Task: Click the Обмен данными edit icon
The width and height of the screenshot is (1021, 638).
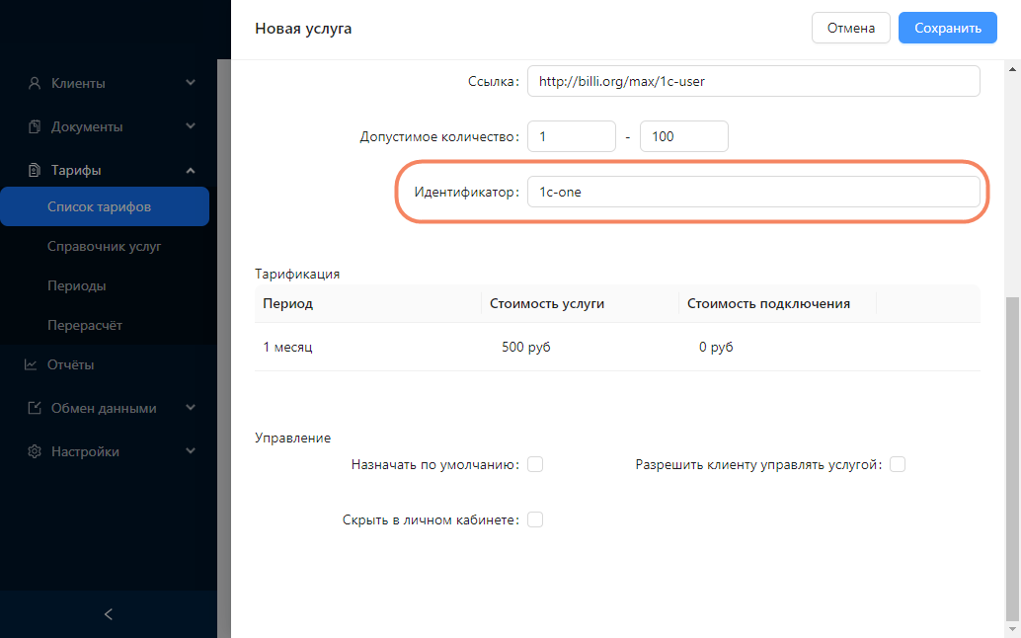Action: tap(35, 408)
